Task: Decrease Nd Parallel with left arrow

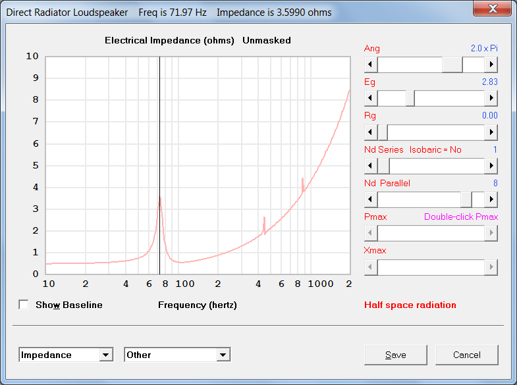Action: 371,199
